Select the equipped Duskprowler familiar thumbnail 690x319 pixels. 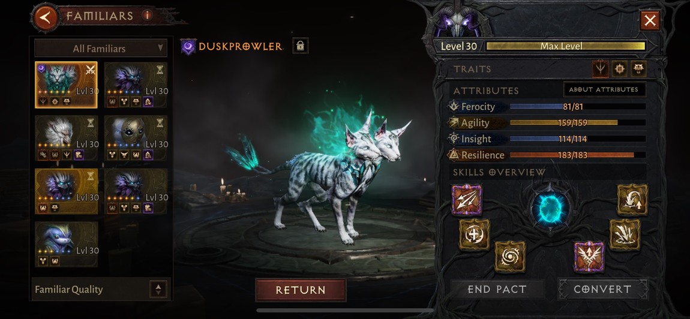66,85
